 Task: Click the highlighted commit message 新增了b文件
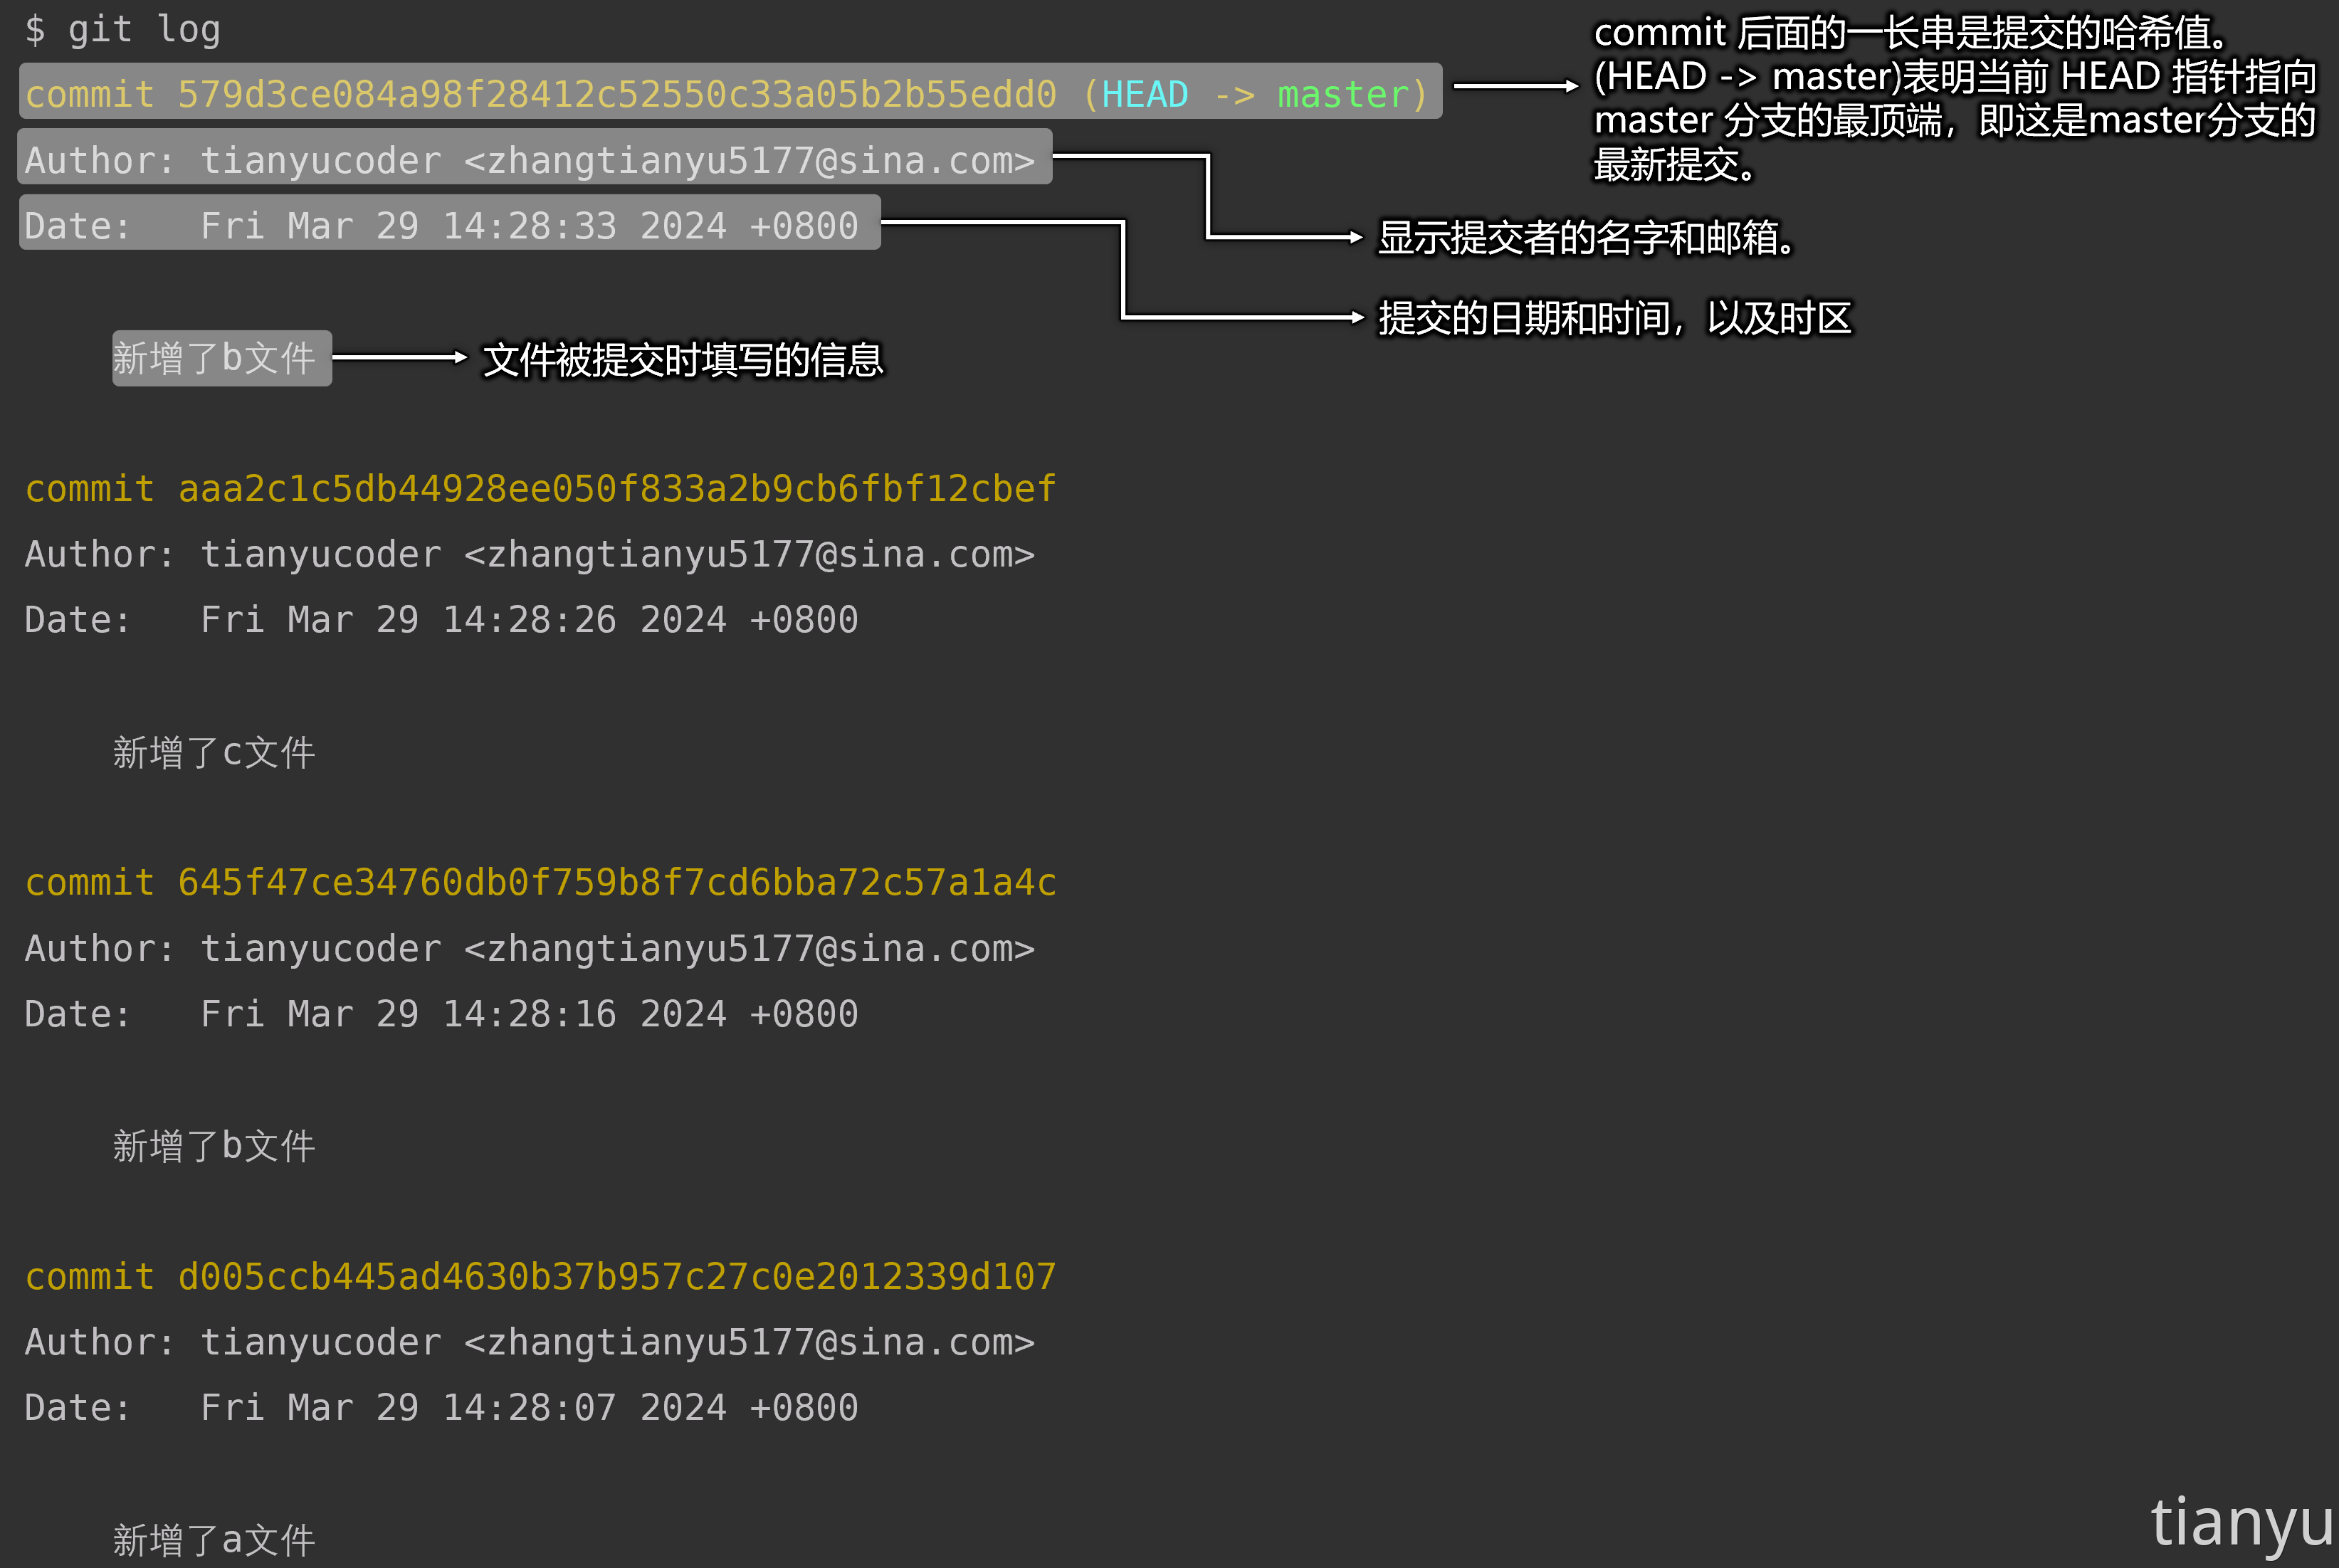click(x=221, y=358)
